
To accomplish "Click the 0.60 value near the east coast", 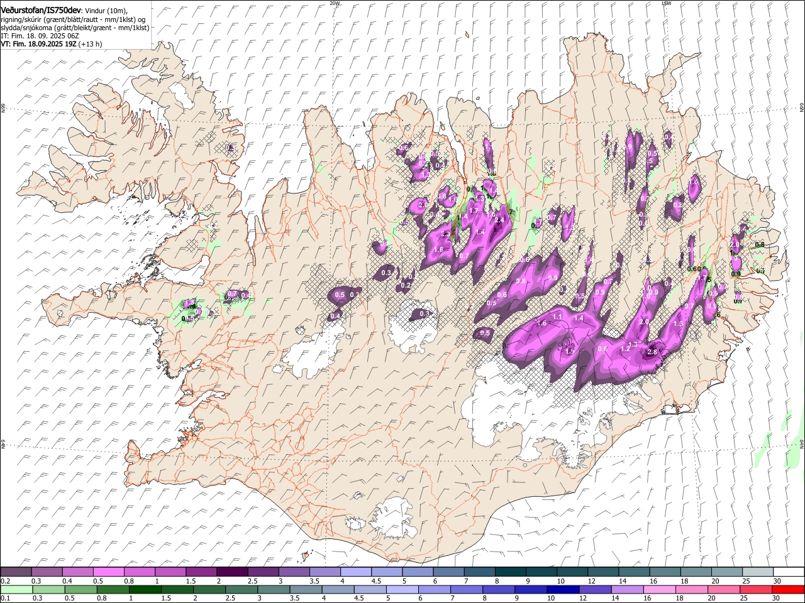I will click(x=694, y=269).
